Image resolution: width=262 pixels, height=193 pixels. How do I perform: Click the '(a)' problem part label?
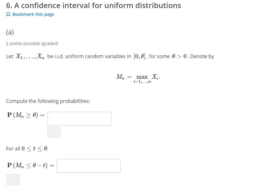10,32
